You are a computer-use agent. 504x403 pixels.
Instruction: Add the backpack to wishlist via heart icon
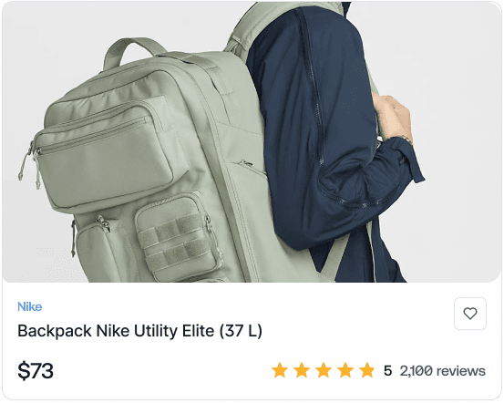pos(470,314)
